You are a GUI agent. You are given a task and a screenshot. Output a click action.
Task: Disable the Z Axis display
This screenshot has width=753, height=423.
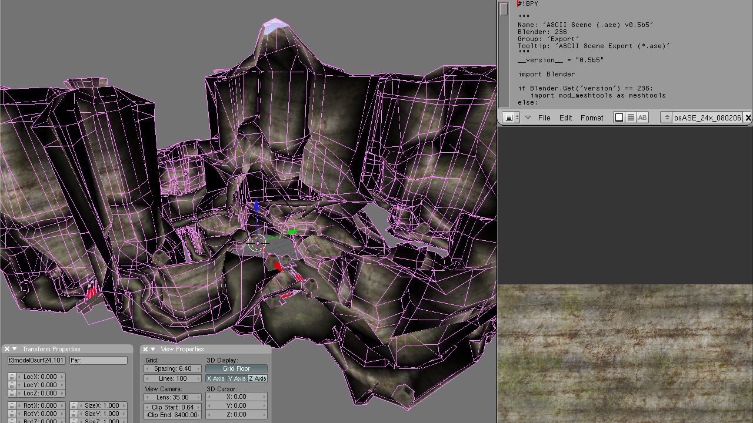coord(257,378)
